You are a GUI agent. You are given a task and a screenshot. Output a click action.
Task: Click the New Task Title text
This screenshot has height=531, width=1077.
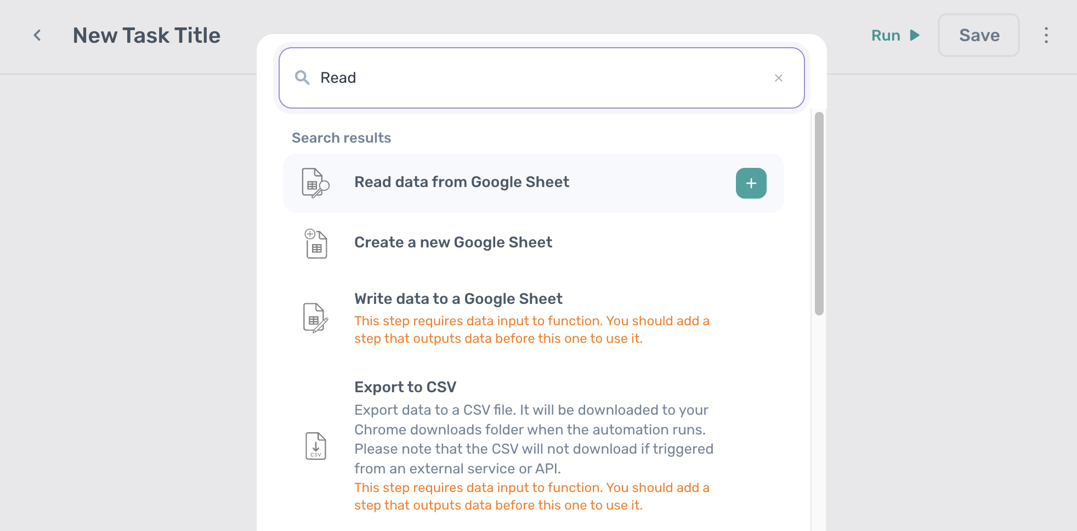146,35
